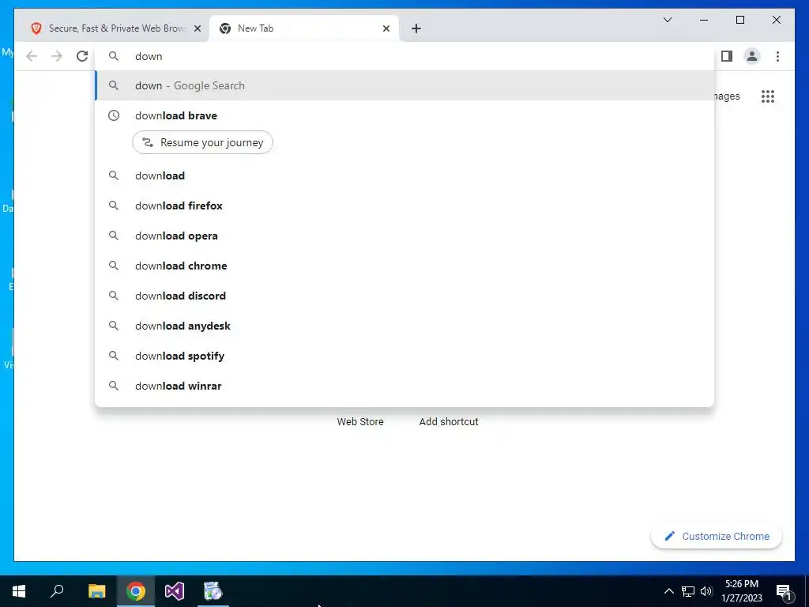The width and height of the screenshot is (809, 607).
Task: Pick 'download anydesk' from suggestions
Action: (x=405, y=326)
